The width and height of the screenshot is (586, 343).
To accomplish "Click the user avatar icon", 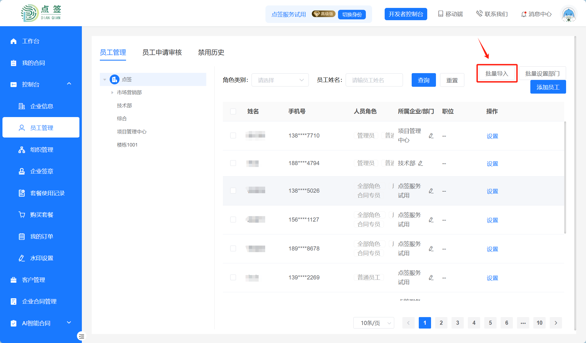I will [x=569, y=14].
